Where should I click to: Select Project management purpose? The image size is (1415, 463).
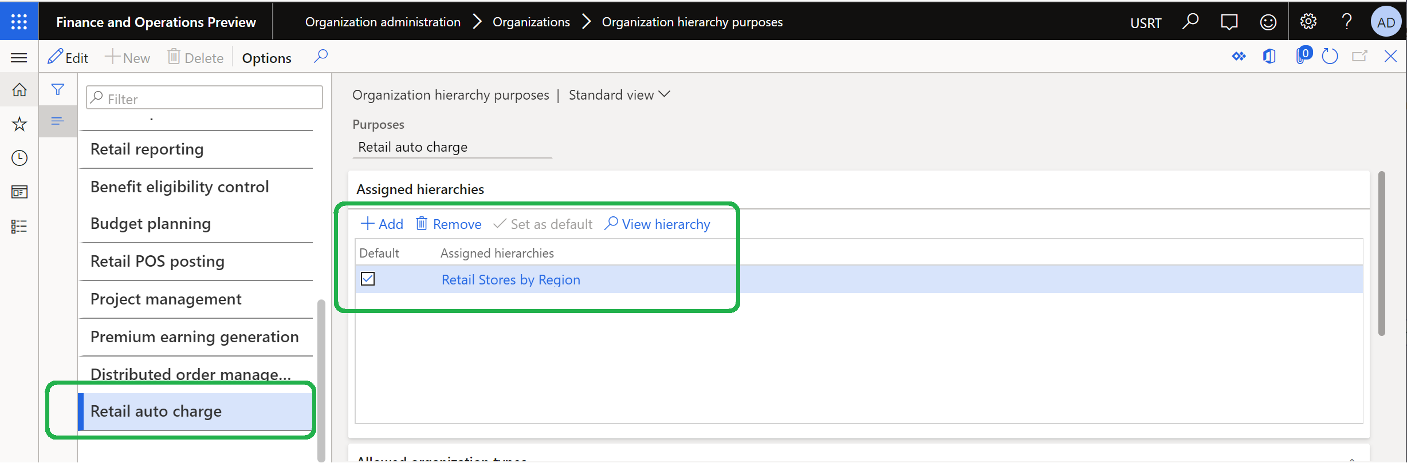coord(195,299)
